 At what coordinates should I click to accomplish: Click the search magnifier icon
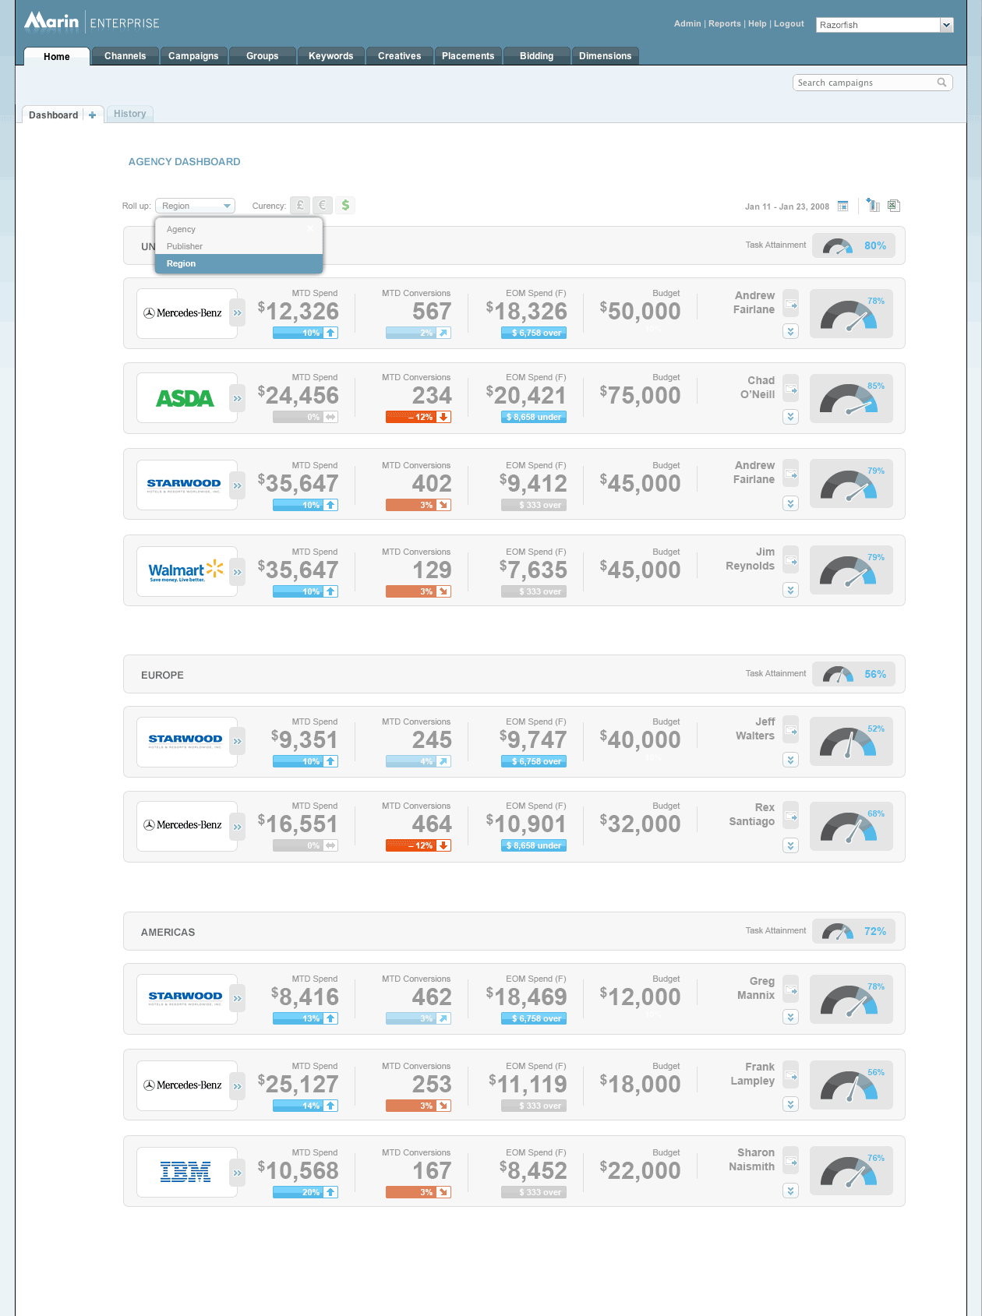pos(941,83)
